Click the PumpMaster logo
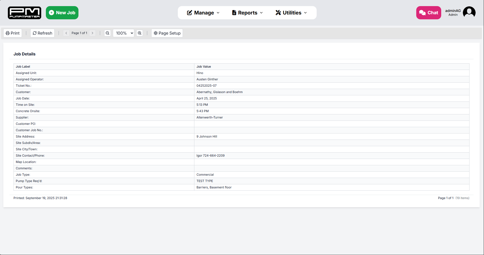This screenshot has height=255, width=484. click(24, 13)
